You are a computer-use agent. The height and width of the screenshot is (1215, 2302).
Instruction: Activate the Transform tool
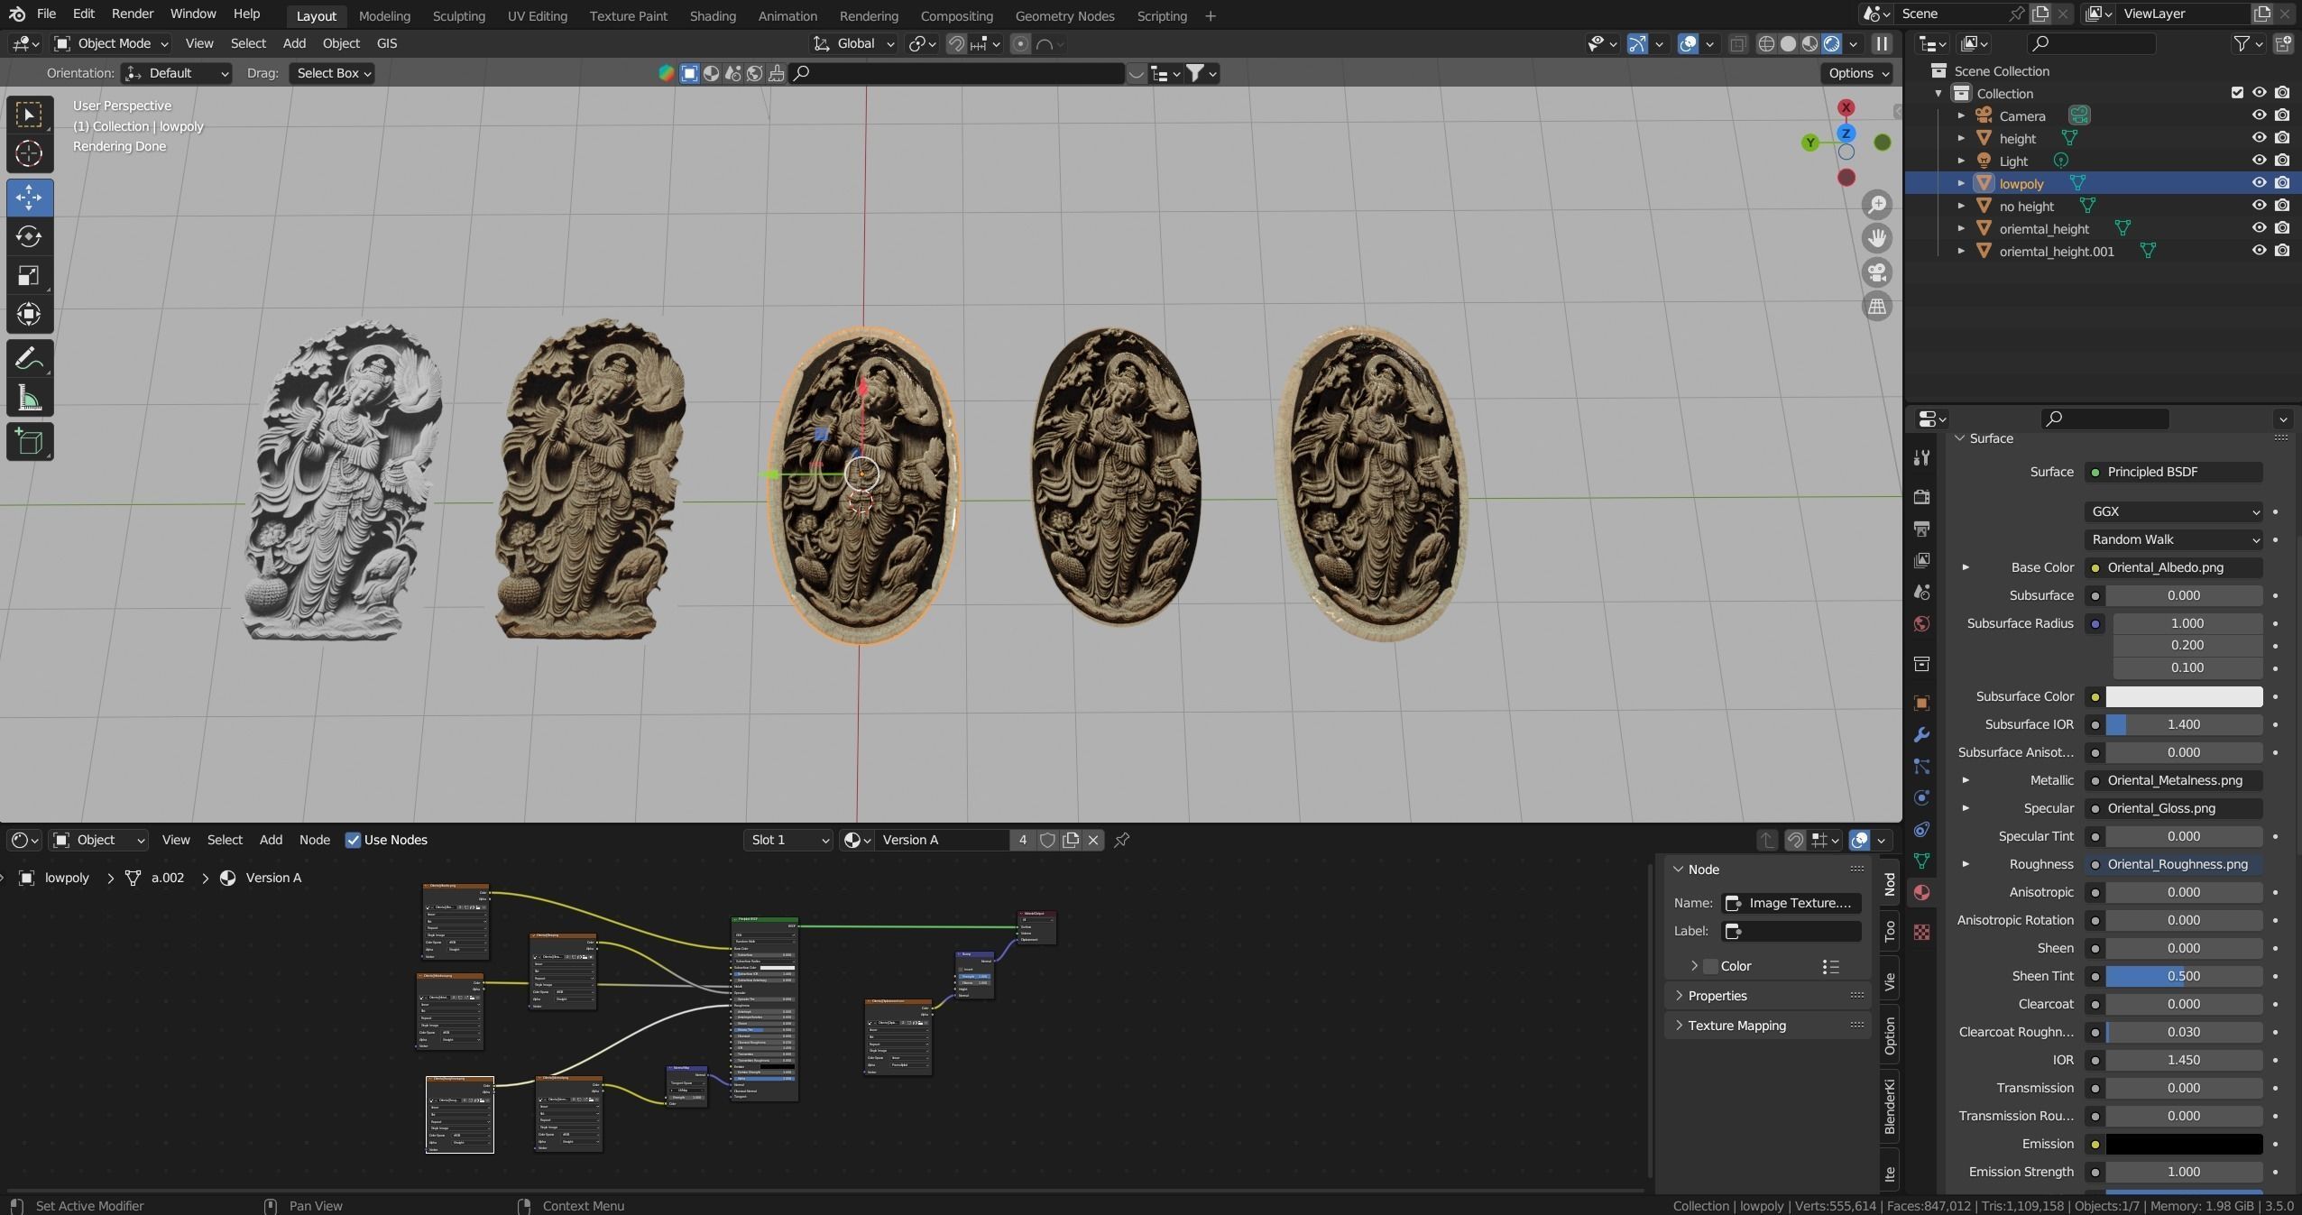click(29, 315)
